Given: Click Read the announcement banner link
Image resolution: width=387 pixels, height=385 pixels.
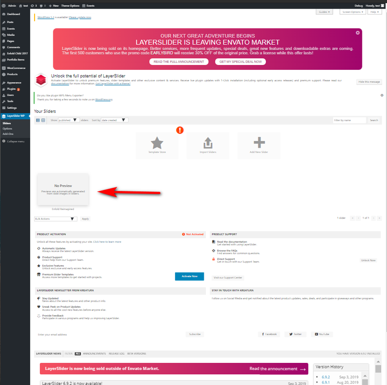Looking at the screenshot, I should [277, 369].
